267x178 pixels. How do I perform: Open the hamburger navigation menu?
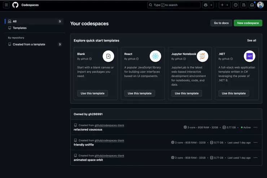(x=6, y=5)
